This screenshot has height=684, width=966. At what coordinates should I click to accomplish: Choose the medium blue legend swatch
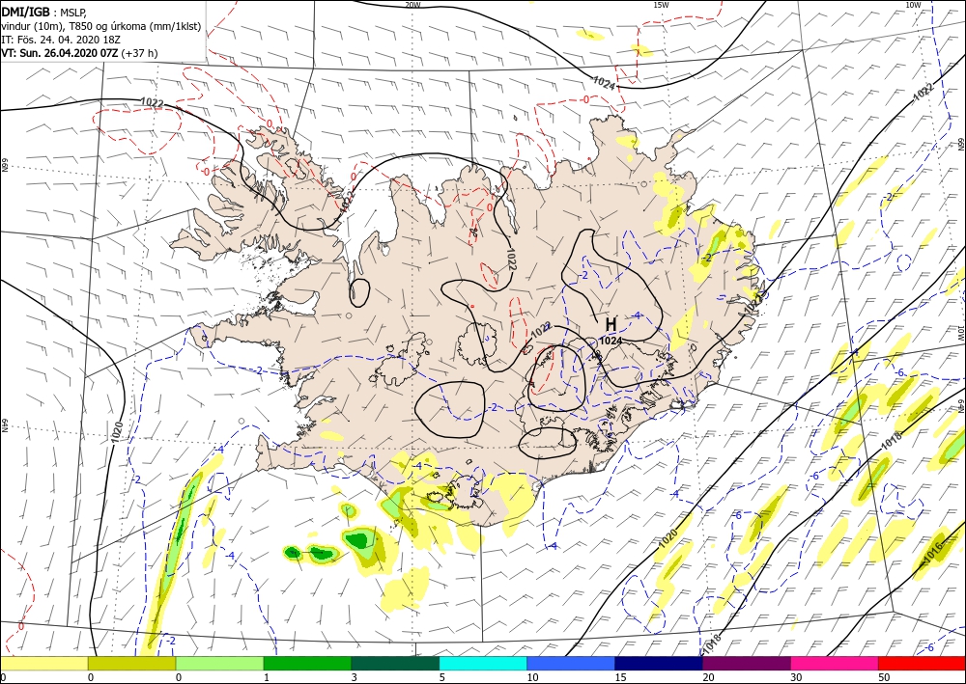click(x=571, y=664)
